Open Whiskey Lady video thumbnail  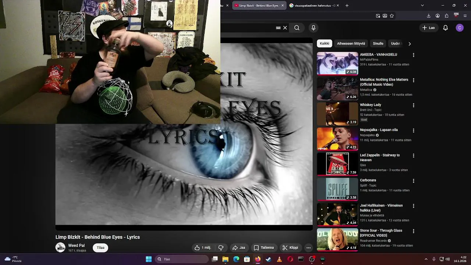(x=337, y=114)
